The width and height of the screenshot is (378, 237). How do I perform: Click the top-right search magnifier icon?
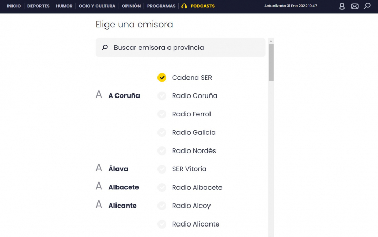pyautogui.click(x=367, y=6)
